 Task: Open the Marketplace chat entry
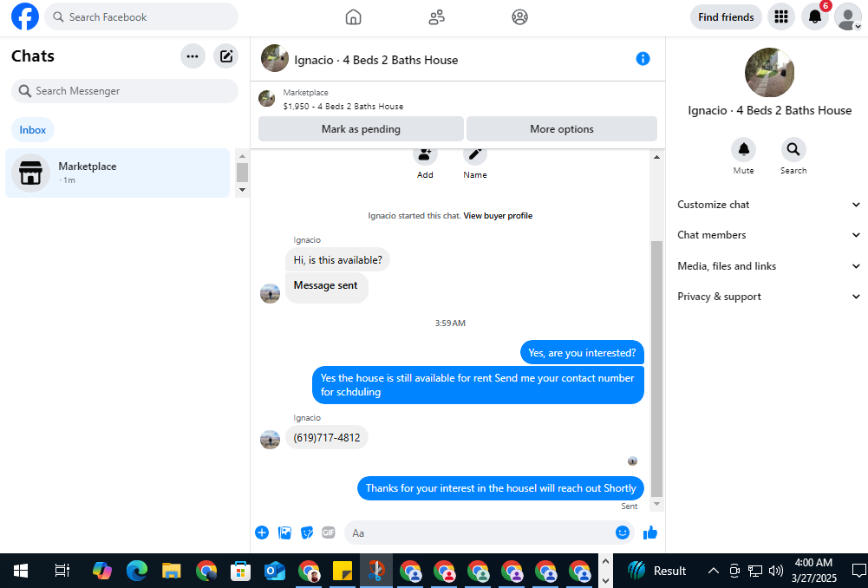pyautogui.click(x=117, y=173)
